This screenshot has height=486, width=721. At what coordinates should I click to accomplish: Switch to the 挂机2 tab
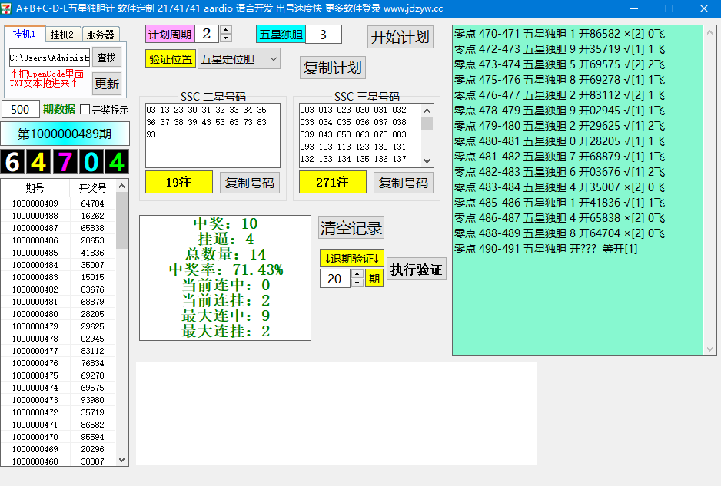[62, 35]
